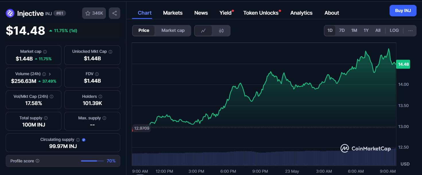Select the 1Y timeframe button
422x175 pixels.
[x=366, y=30]
